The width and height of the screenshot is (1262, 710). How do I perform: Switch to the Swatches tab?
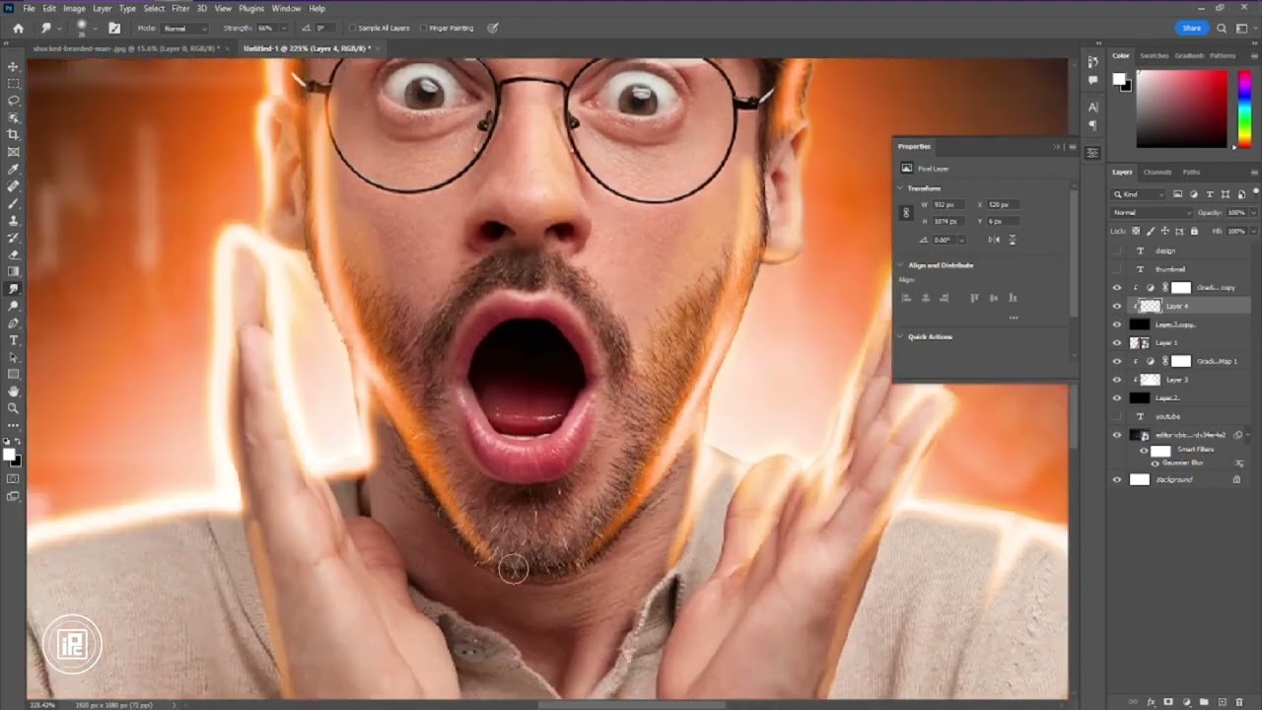pos(1154,56)
